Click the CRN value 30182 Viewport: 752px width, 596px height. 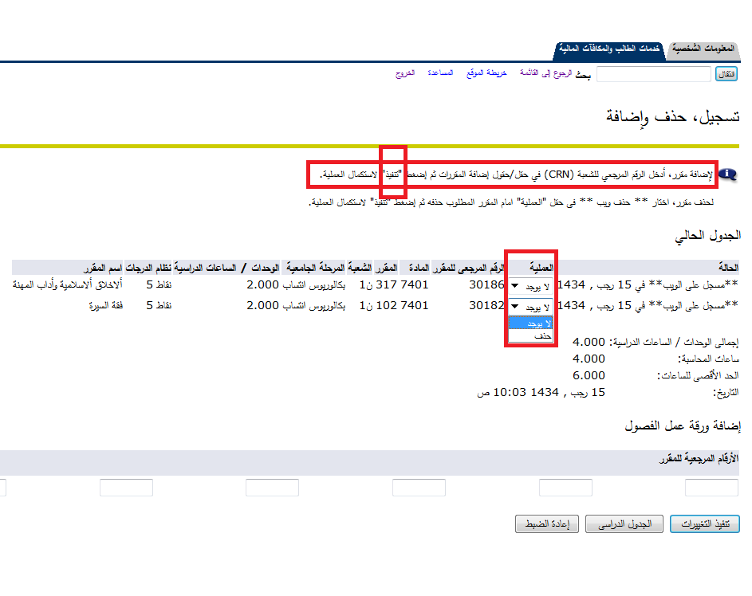pyautogui.click(x=486, y=306)
